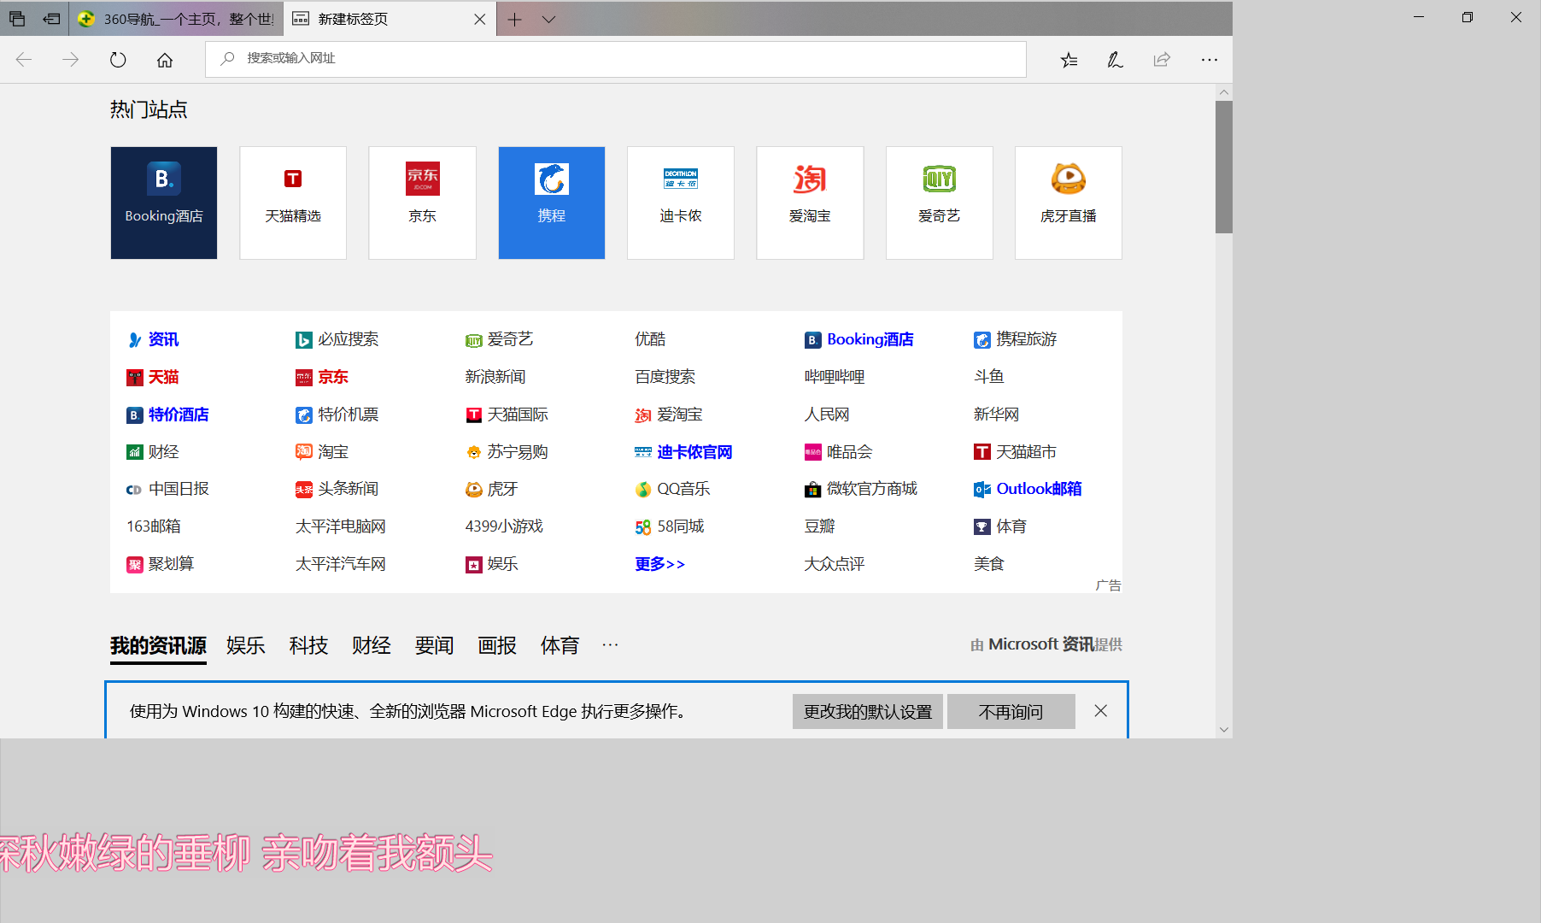Click the share page icon
The image size is (1541, 923).
click(x=1162, y=60)
